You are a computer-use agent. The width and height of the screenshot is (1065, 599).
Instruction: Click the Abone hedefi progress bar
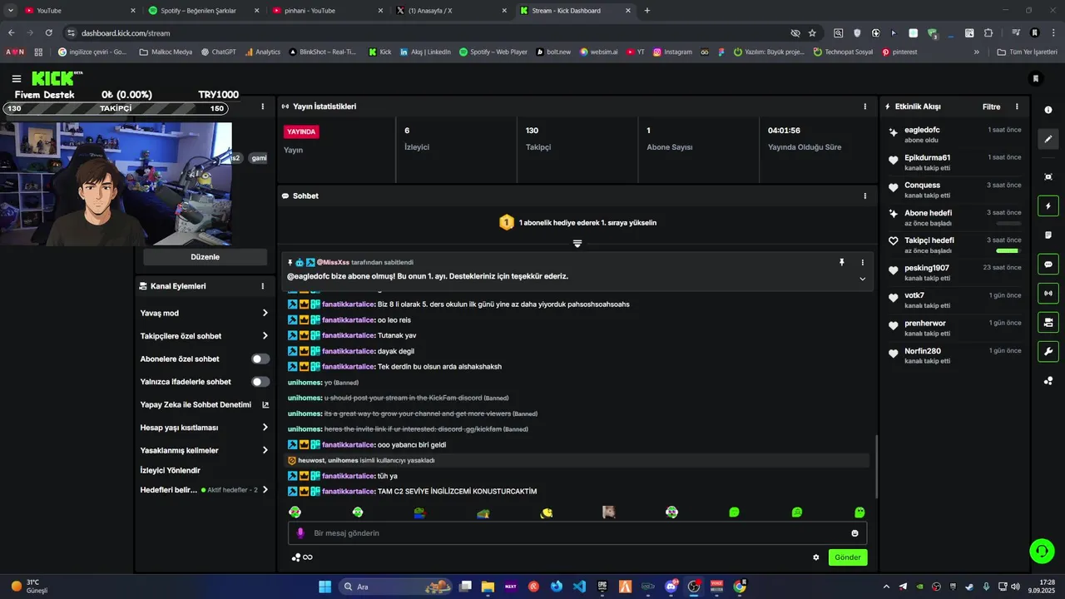coord(1008,223)
